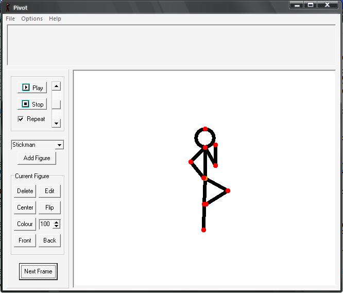
Task: Select the red handle at the stickman's left elbow
Action: coord(191,162)
